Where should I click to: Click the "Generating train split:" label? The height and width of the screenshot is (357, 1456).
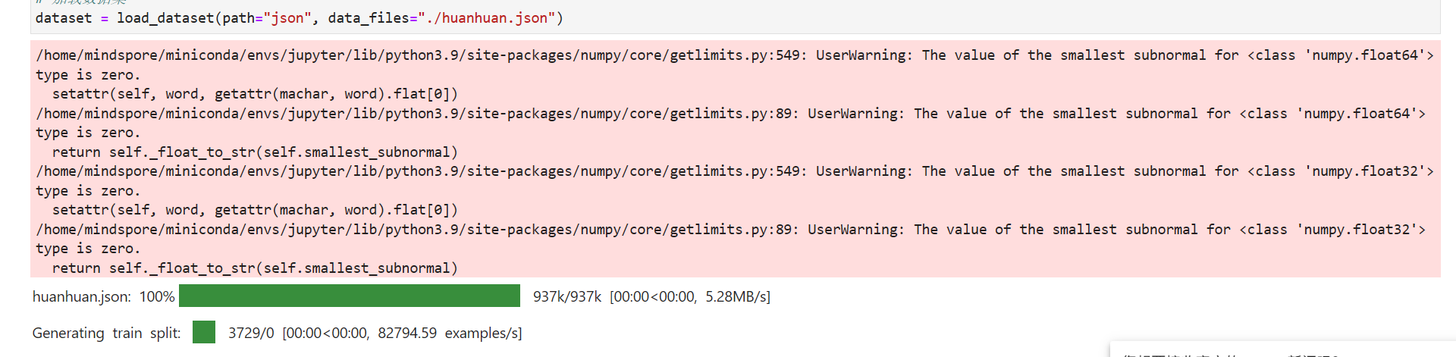pyautogui.click(x=106, y=334)
